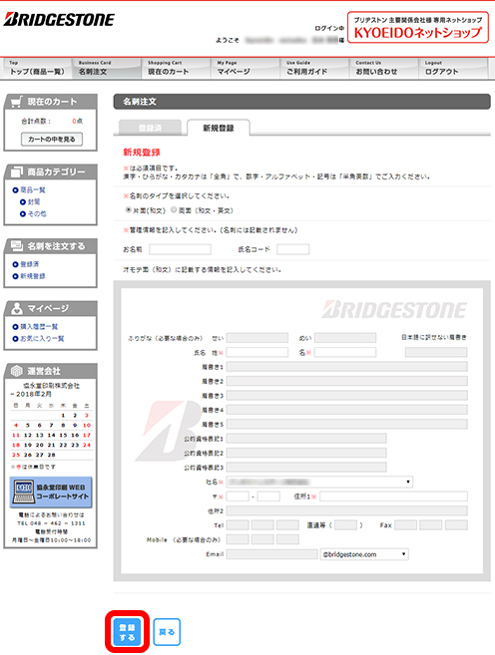Select the 両面(和文・英文) radio button
The height and width of the screenshot is (655, 495).
pos(174,210)
